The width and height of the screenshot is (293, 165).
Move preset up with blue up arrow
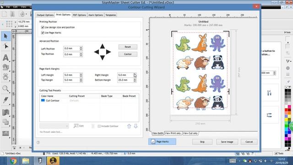click(129, 126)
